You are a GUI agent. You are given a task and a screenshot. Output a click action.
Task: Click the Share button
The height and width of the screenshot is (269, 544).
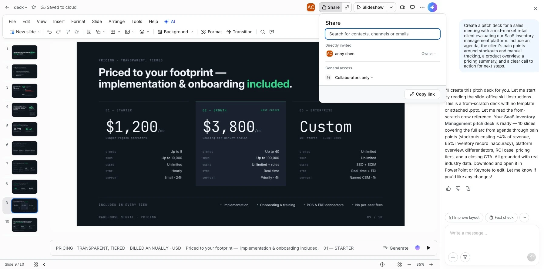(331, 7)
